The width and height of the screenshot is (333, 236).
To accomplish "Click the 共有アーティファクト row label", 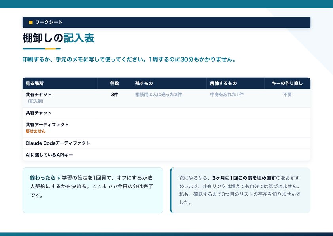I will [x=47, y=125].
